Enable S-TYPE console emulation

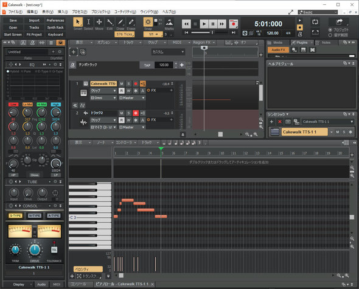[x=15, y=216]
